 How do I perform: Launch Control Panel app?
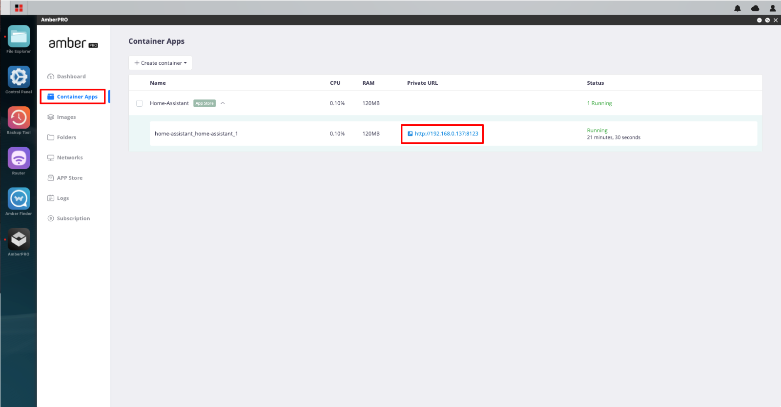pos(19,77)
